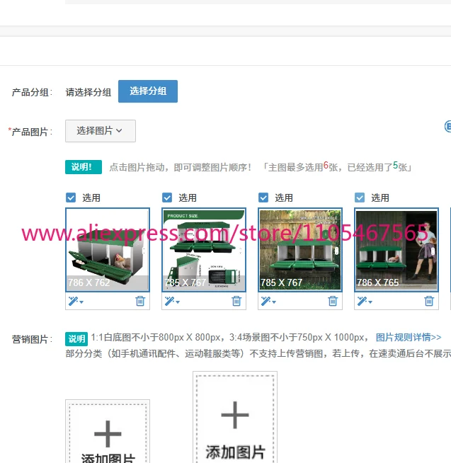Open magic wand edit menu under wooden fence image
The height and width of the screenshot is (463, 451).
tap(268, 301)
